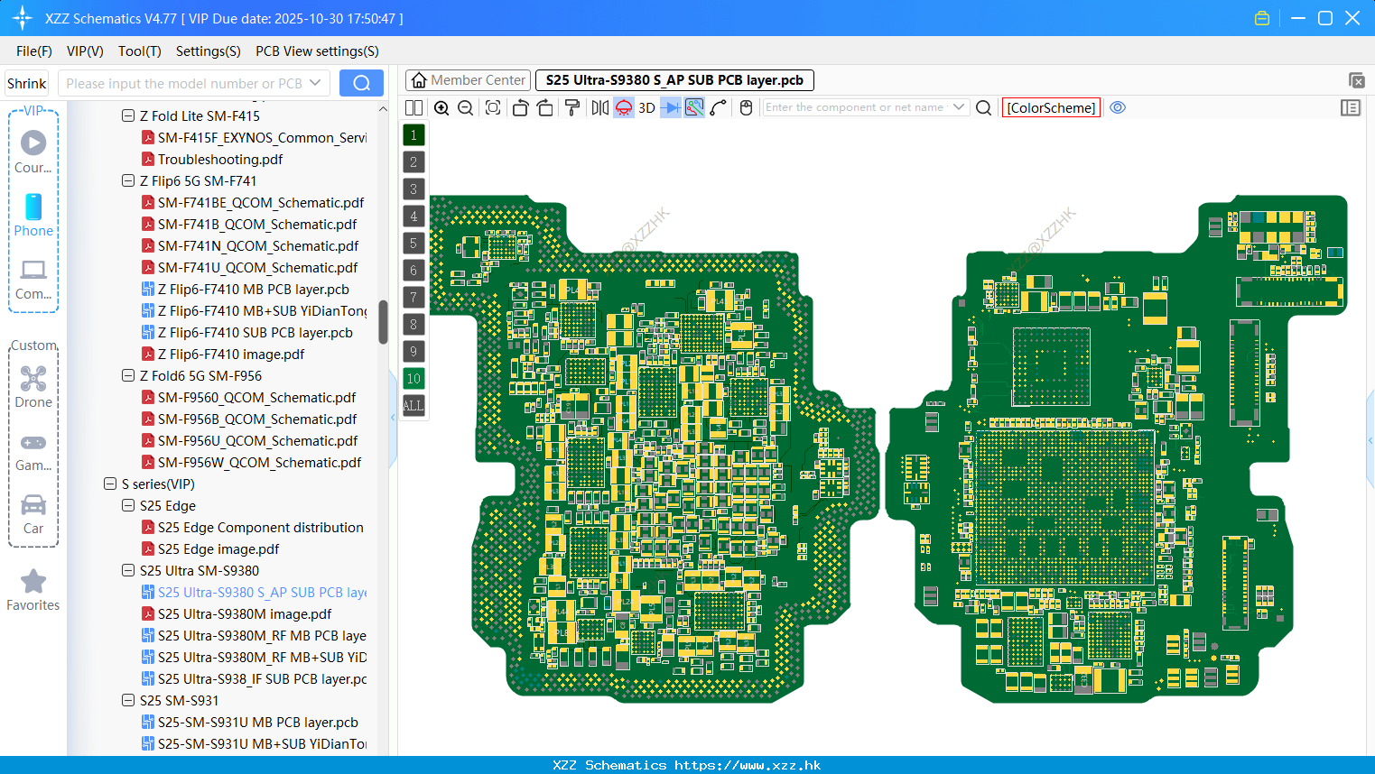Image resolution: width=1375 pixels, height=774 pixels.
Task: Select the measure curve tool
Action: [718, 107]
